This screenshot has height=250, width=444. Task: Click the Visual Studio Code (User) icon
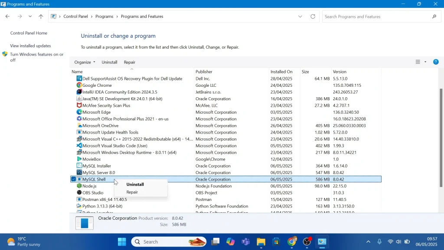click(79, 146)
